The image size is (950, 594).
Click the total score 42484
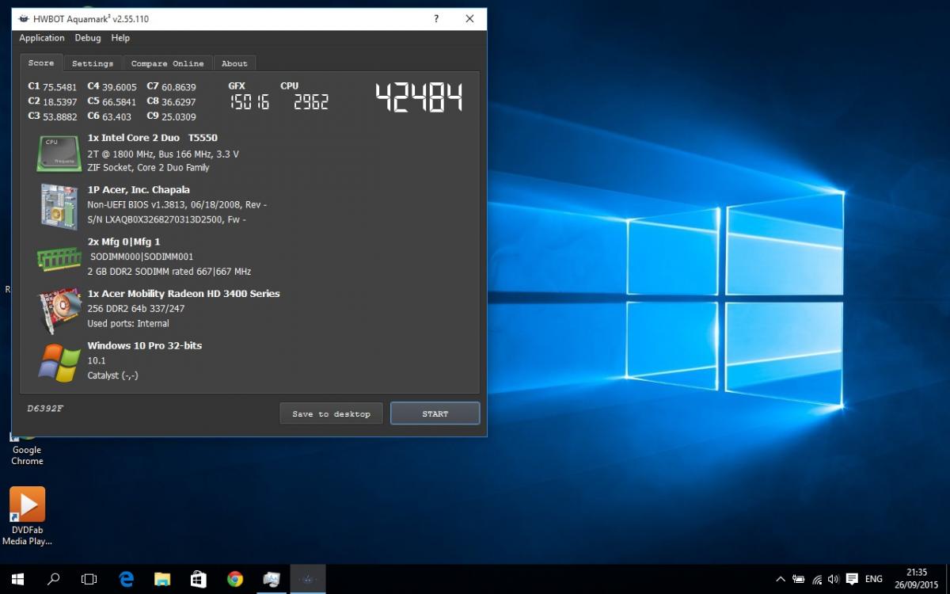[x=419, y=97]
